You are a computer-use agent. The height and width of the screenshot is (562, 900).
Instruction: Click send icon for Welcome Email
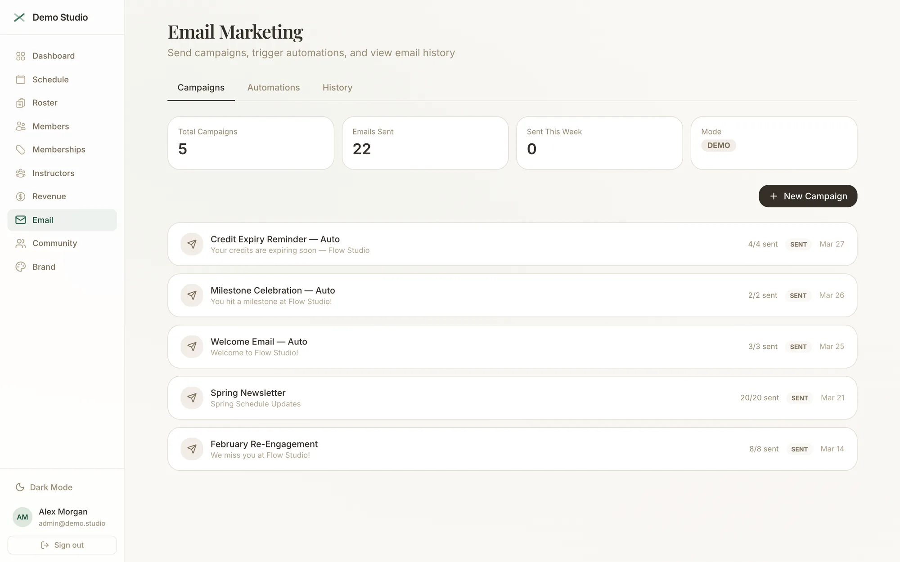(192, 347)
